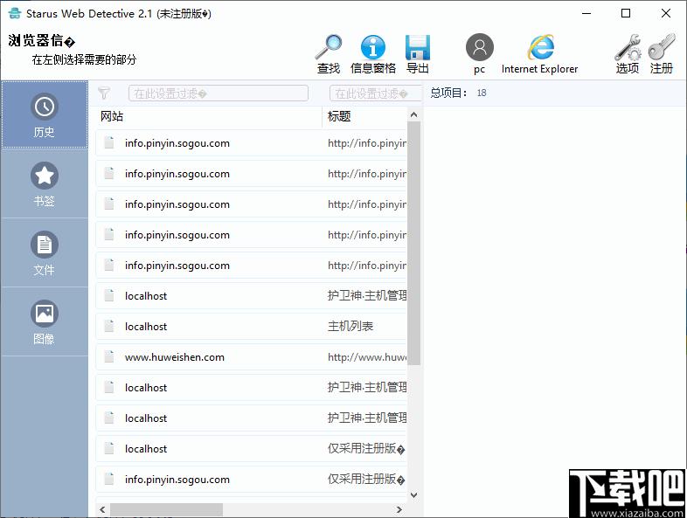
Task: Click the 总项目 count value 18
Action: (482, 93)
